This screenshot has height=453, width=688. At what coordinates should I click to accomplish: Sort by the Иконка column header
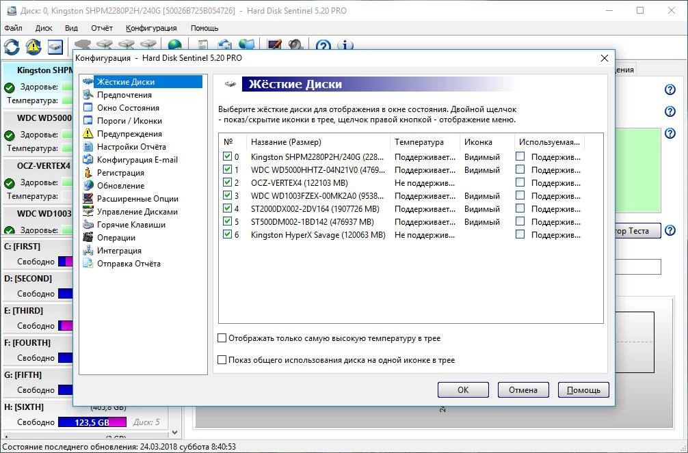487,142
